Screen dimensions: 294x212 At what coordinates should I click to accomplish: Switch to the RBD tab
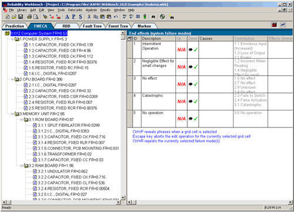[66, 26]
